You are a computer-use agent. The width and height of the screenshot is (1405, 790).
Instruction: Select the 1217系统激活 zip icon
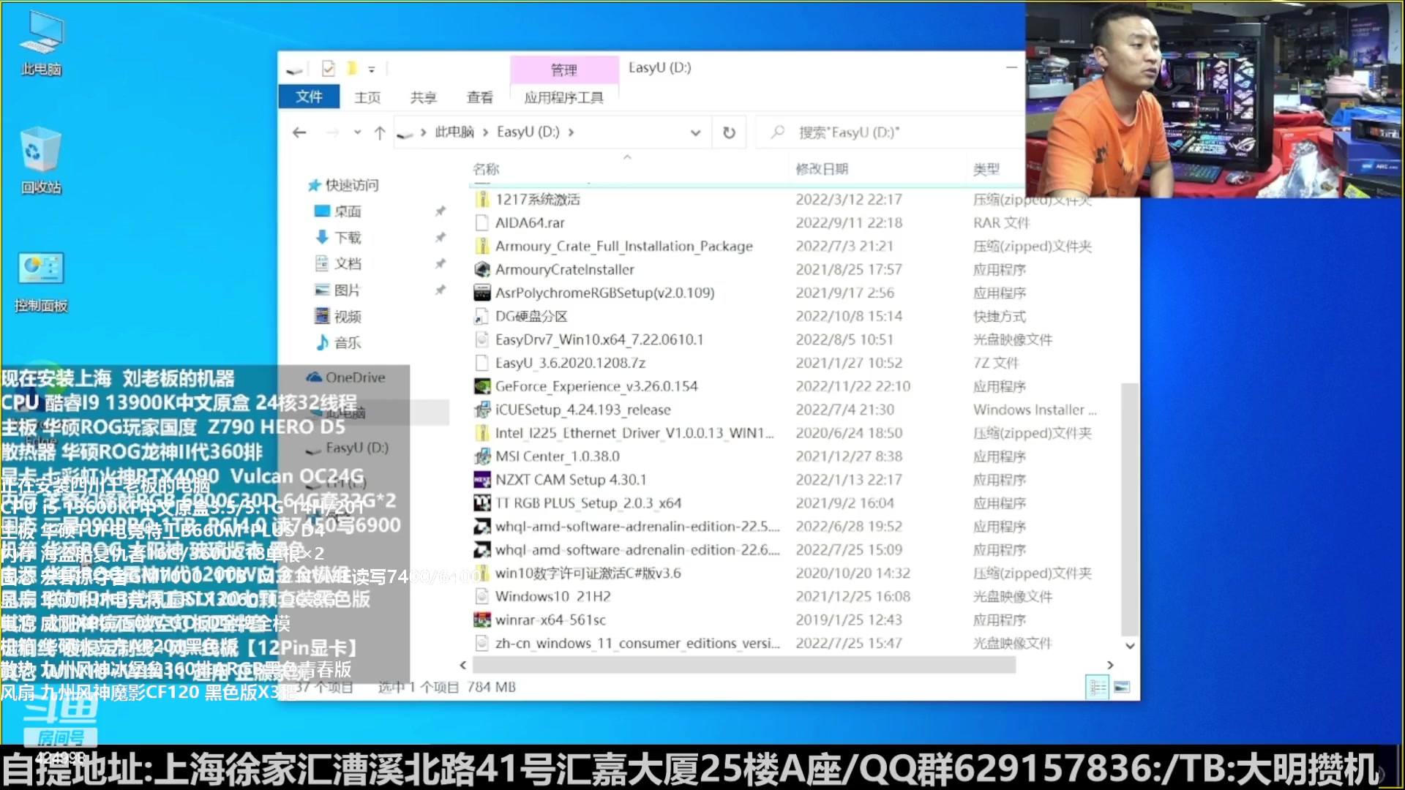[482, 199]
